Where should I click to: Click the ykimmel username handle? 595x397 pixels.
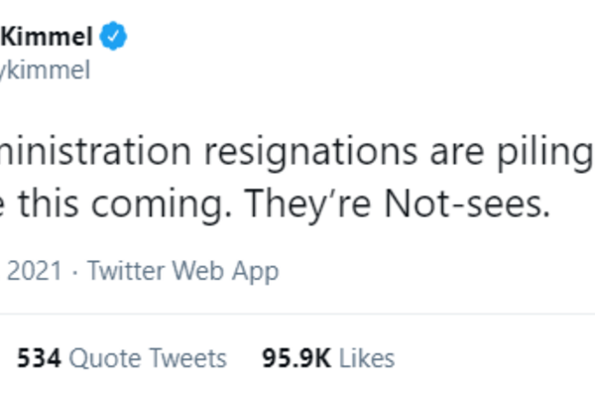[x=46, y=70]
